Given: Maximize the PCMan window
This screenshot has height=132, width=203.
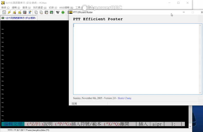Looking at the screenshot, I should 178,3.
